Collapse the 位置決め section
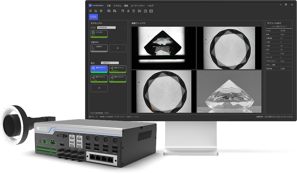The width and height of the screenshot is (297, 174). point(125,42)
